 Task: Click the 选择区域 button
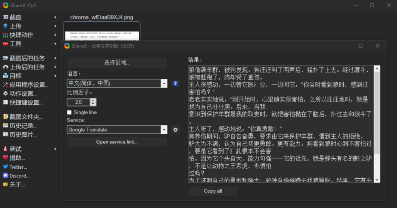pyautogui.click(x=117, y=63)
